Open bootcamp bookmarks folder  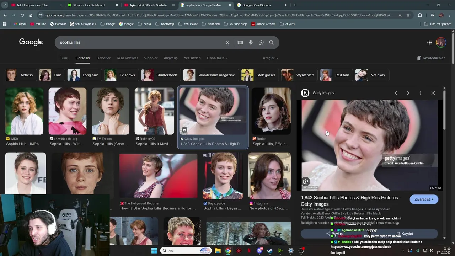tap(165, 24)
